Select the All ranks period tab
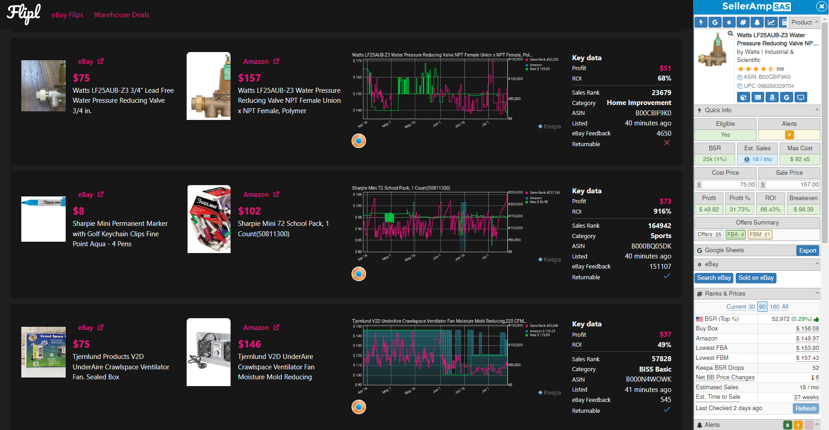Screen dimensions: 829x430 [785, 306]
